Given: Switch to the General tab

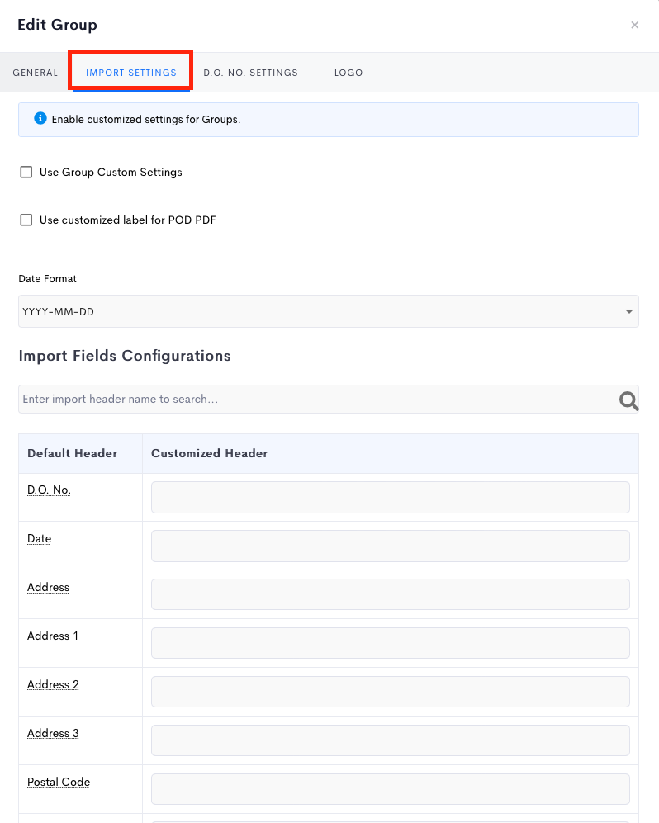Looking at the screenshot, I should [x=36, y=73].
